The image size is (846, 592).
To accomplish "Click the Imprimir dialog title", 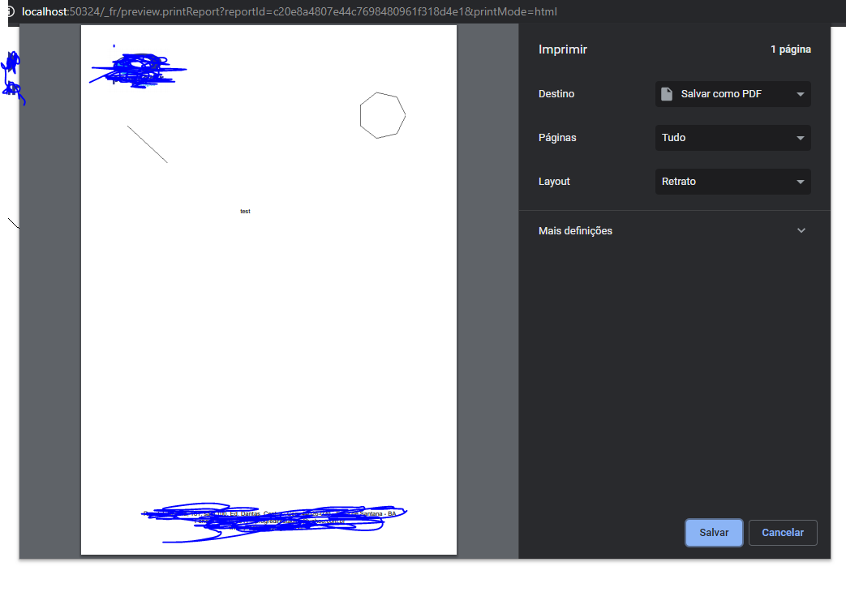I will tap(562, 49).
